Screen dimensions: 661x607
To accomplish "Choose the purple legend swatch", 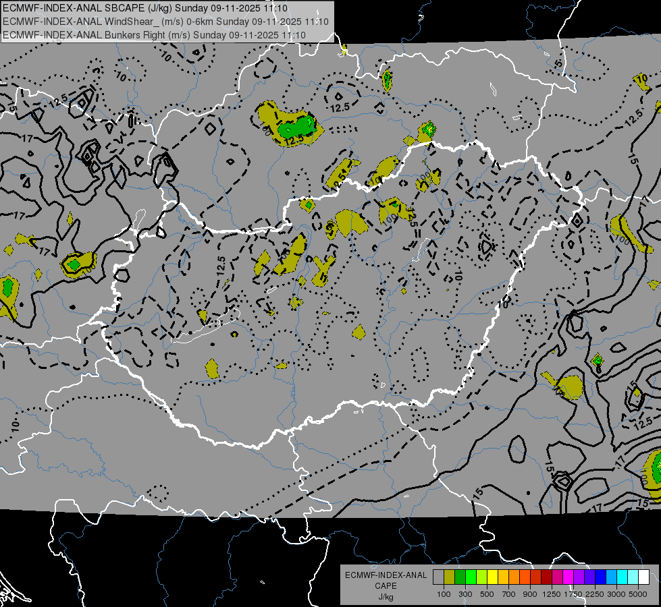I will 579,577.
